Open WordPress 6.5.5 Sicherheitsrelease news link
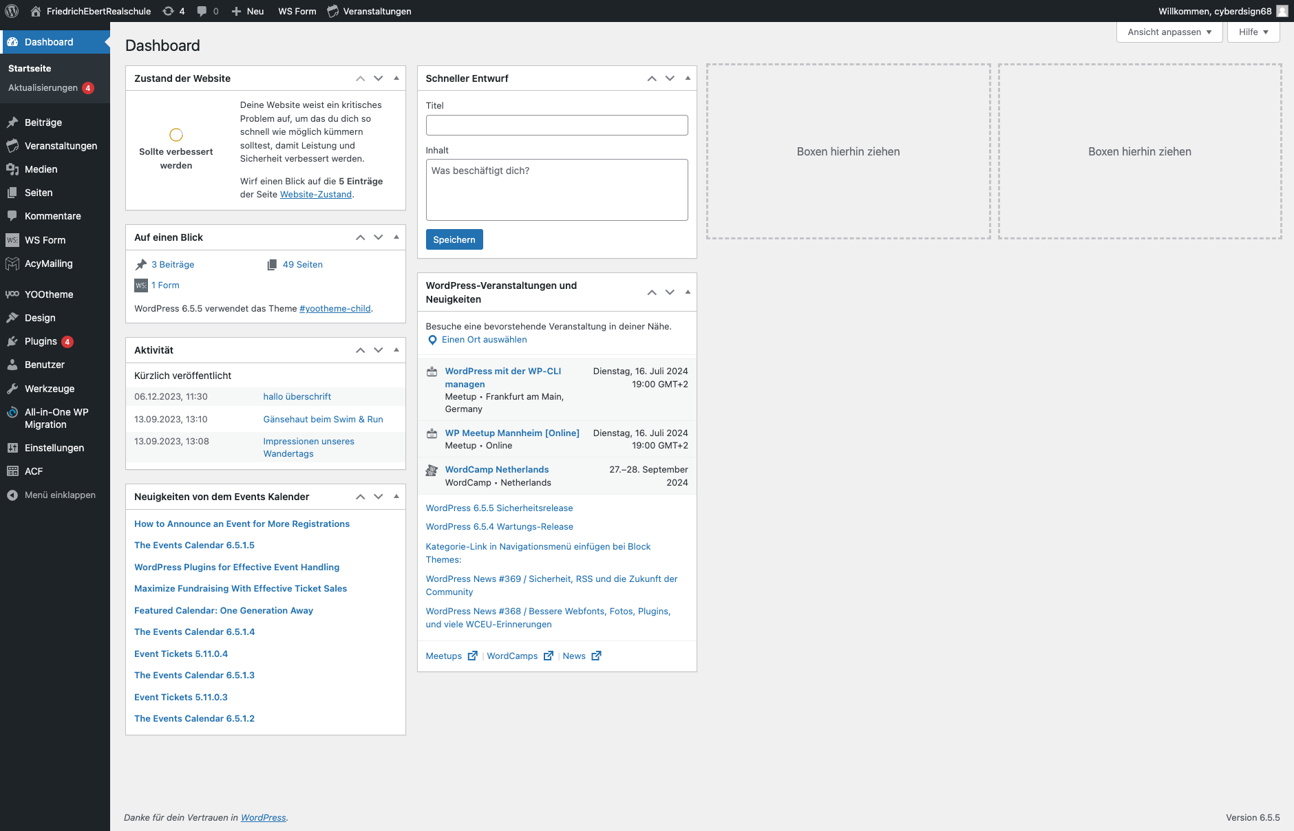 (x=499, y=508)
